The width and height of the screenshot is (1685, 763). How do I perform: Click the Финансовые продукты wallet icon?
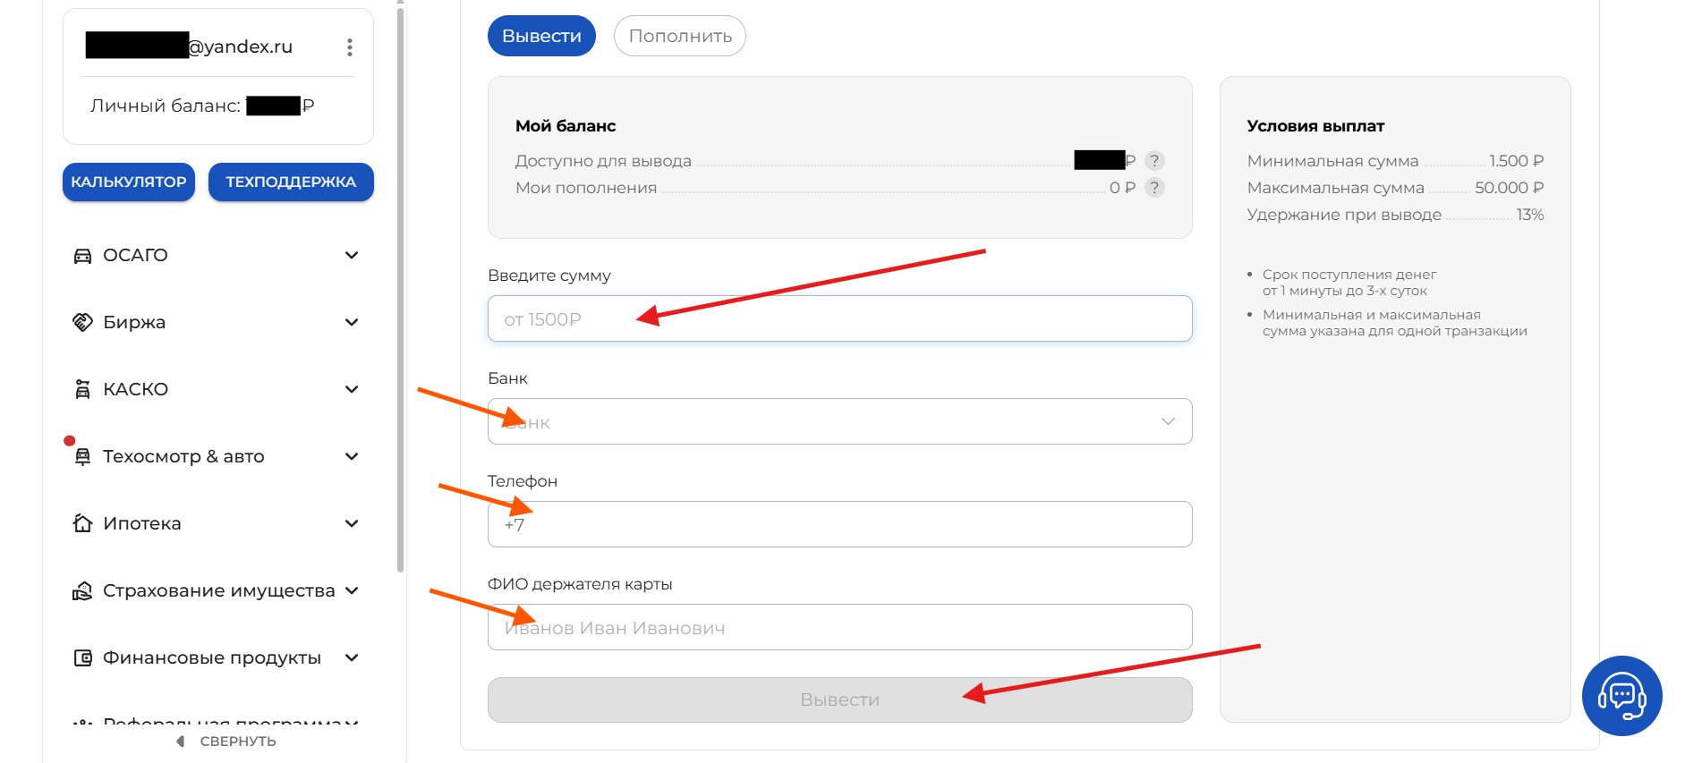point(82,658)
